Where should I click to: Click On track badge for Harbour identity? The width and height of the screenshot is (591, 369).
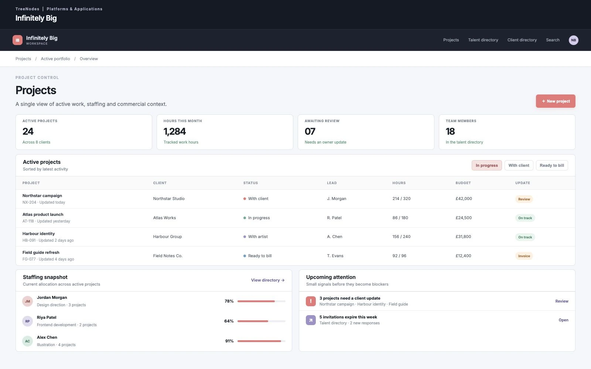pos(525,237)
